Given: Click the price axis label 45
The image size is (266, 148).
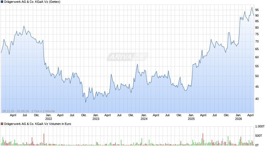Looking at the screenshot, I should pyautogui.click(x=257, y=87).
